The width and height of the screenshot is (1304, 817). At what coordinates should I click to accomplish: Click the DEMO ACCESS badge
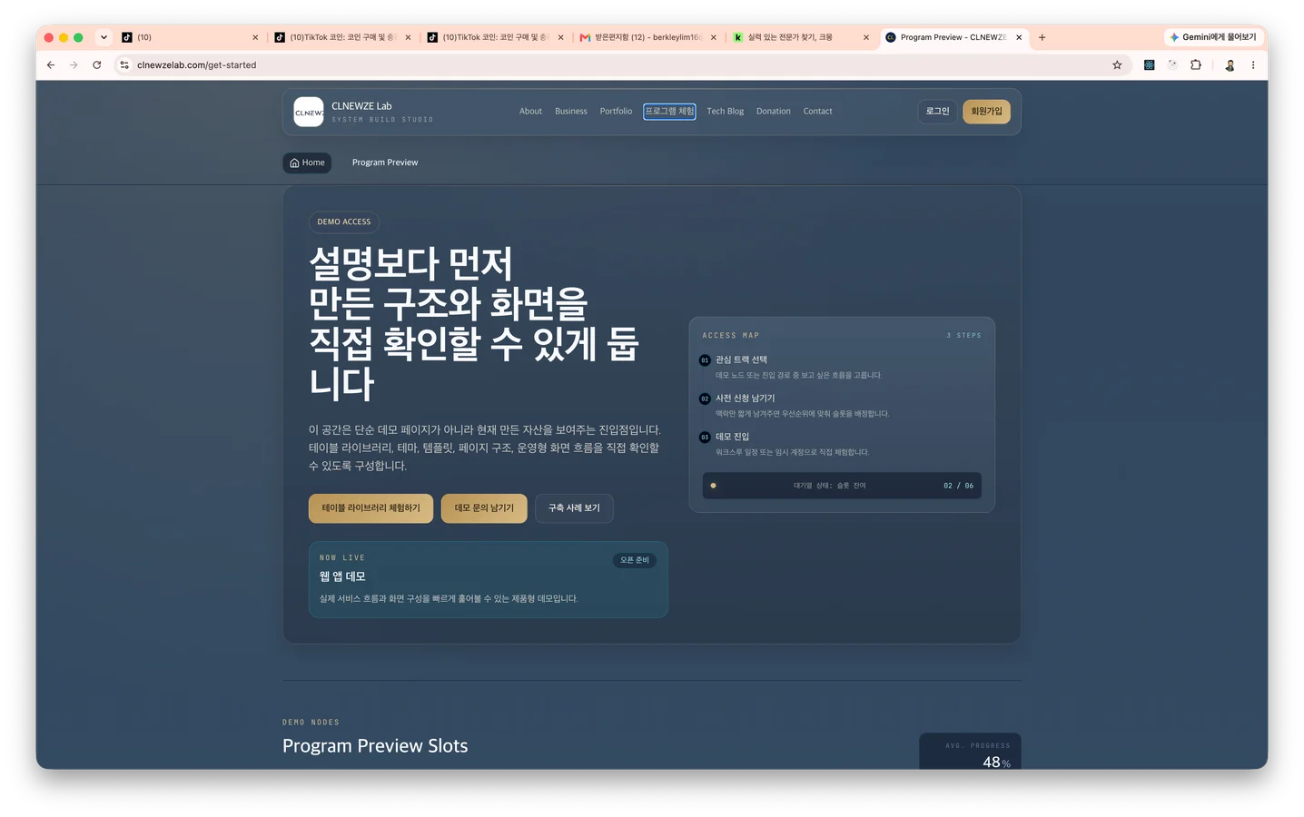(344, 221)
